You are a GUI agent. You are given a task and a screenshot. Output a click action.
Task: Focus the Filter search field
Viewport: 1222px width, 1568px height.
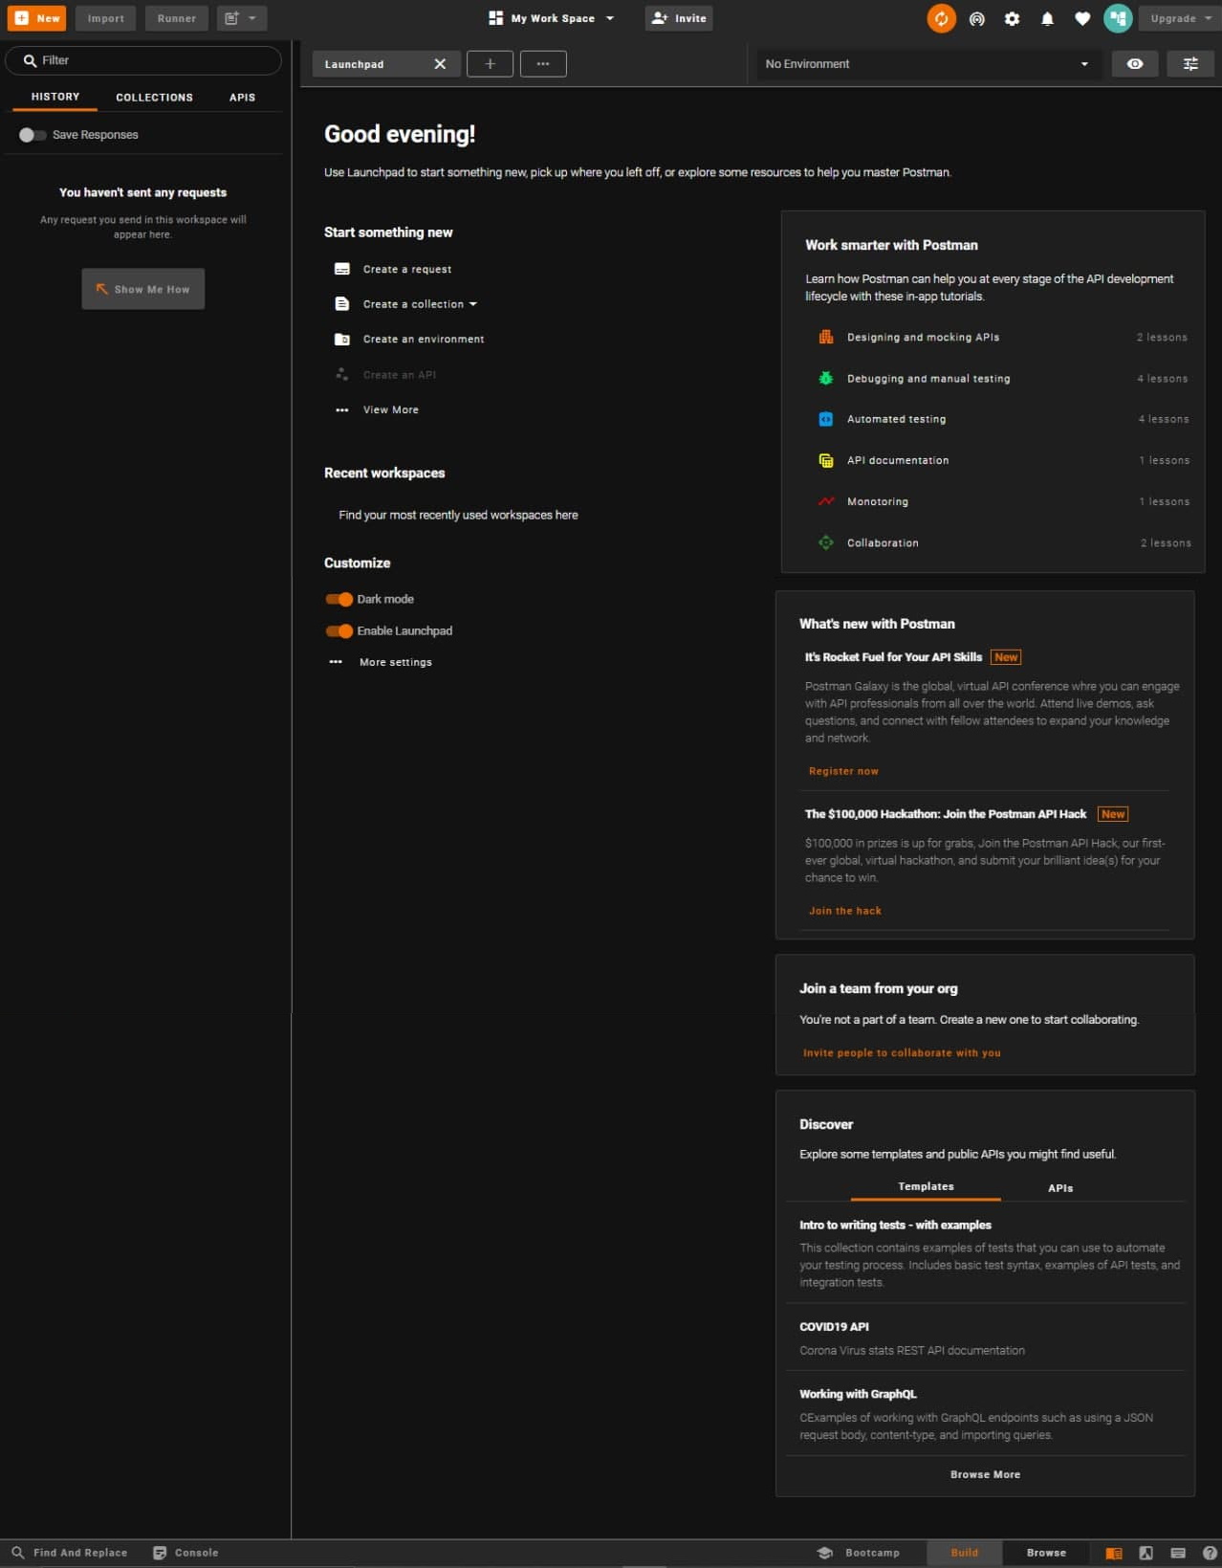(143, 60)
